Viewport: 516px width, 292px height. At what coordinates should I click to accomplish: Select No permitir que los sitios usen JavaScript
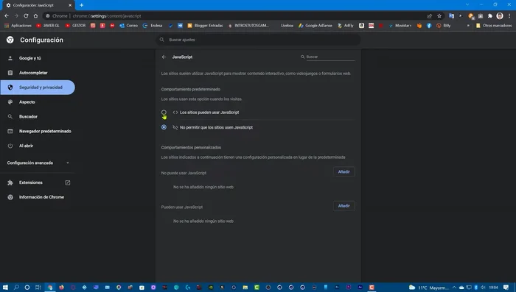tap(164, 127)
